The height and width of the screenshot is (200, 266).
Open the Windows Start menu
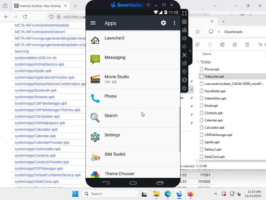pos(75,194)
